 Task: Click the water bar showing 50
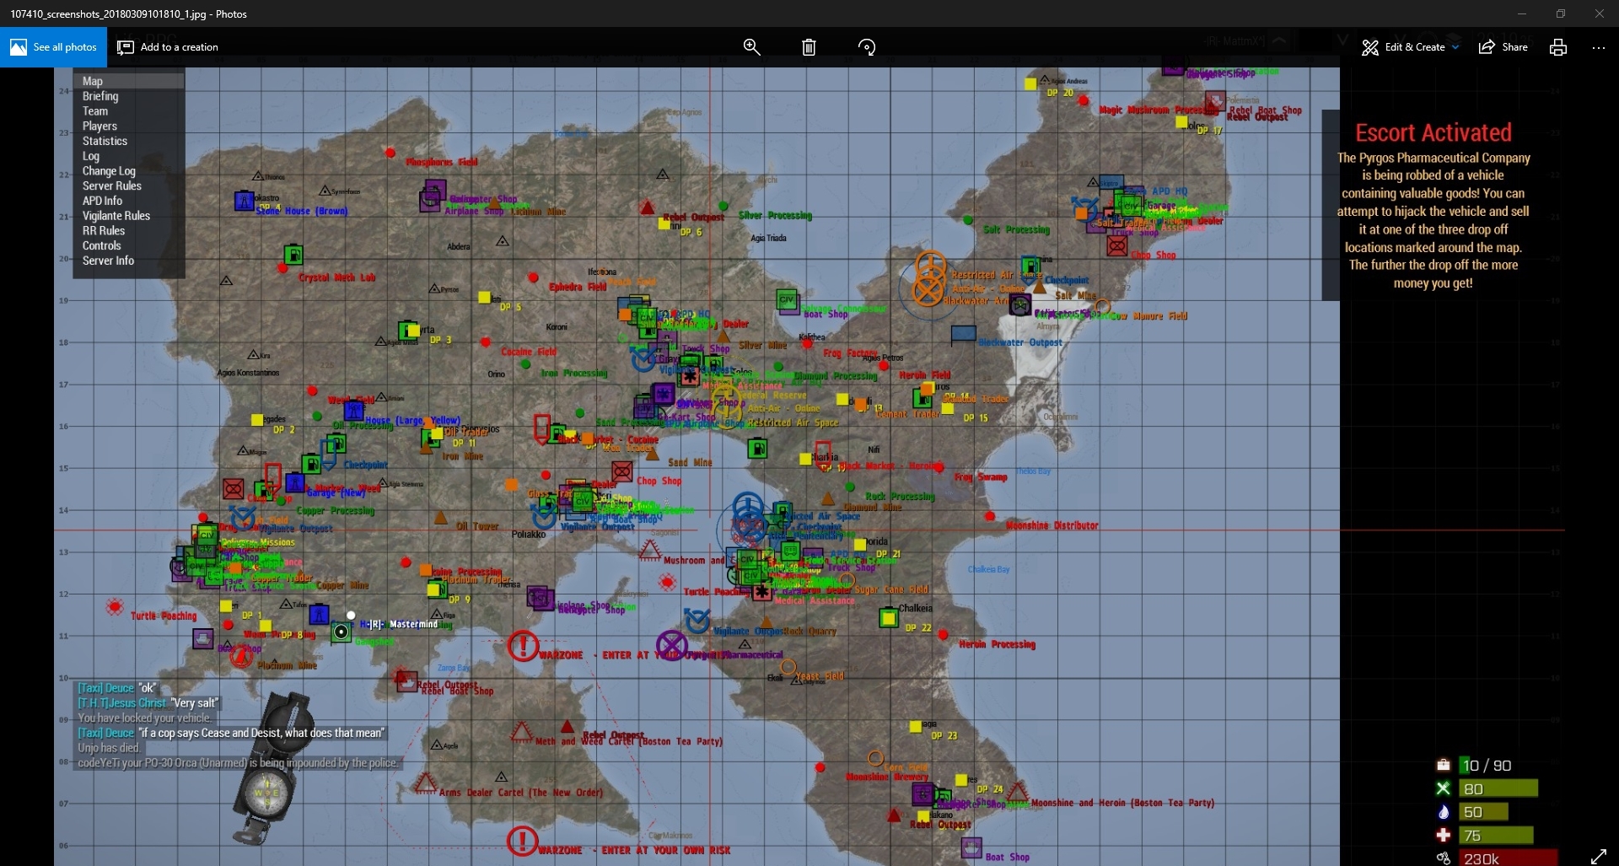tap(1484, 812)
